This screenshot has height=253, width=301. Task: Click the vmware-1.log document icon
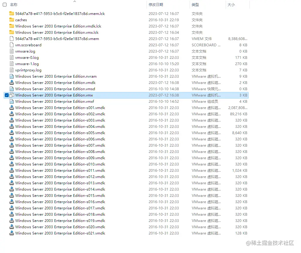click(12, 64)
